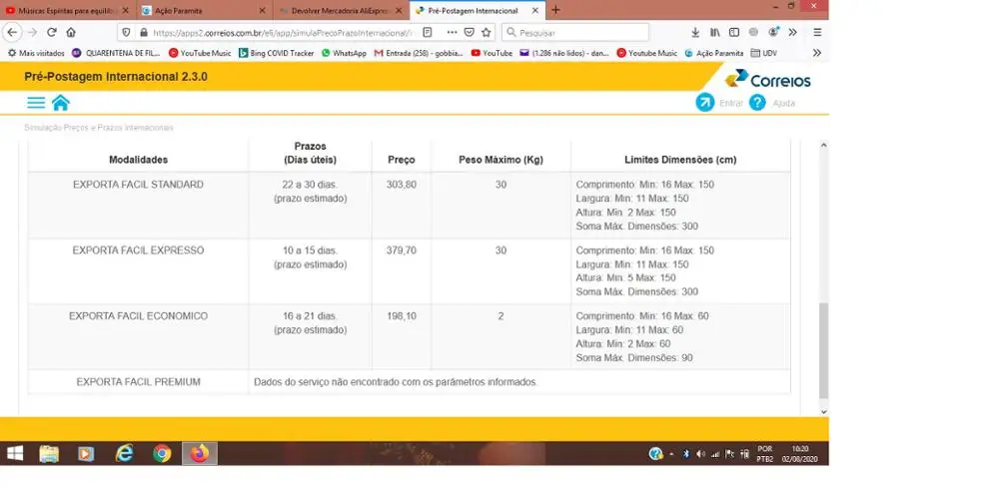The height and width of the screenshot is (486, 999).
Task: Go to the Correios home icon
Action: point(61,103)
